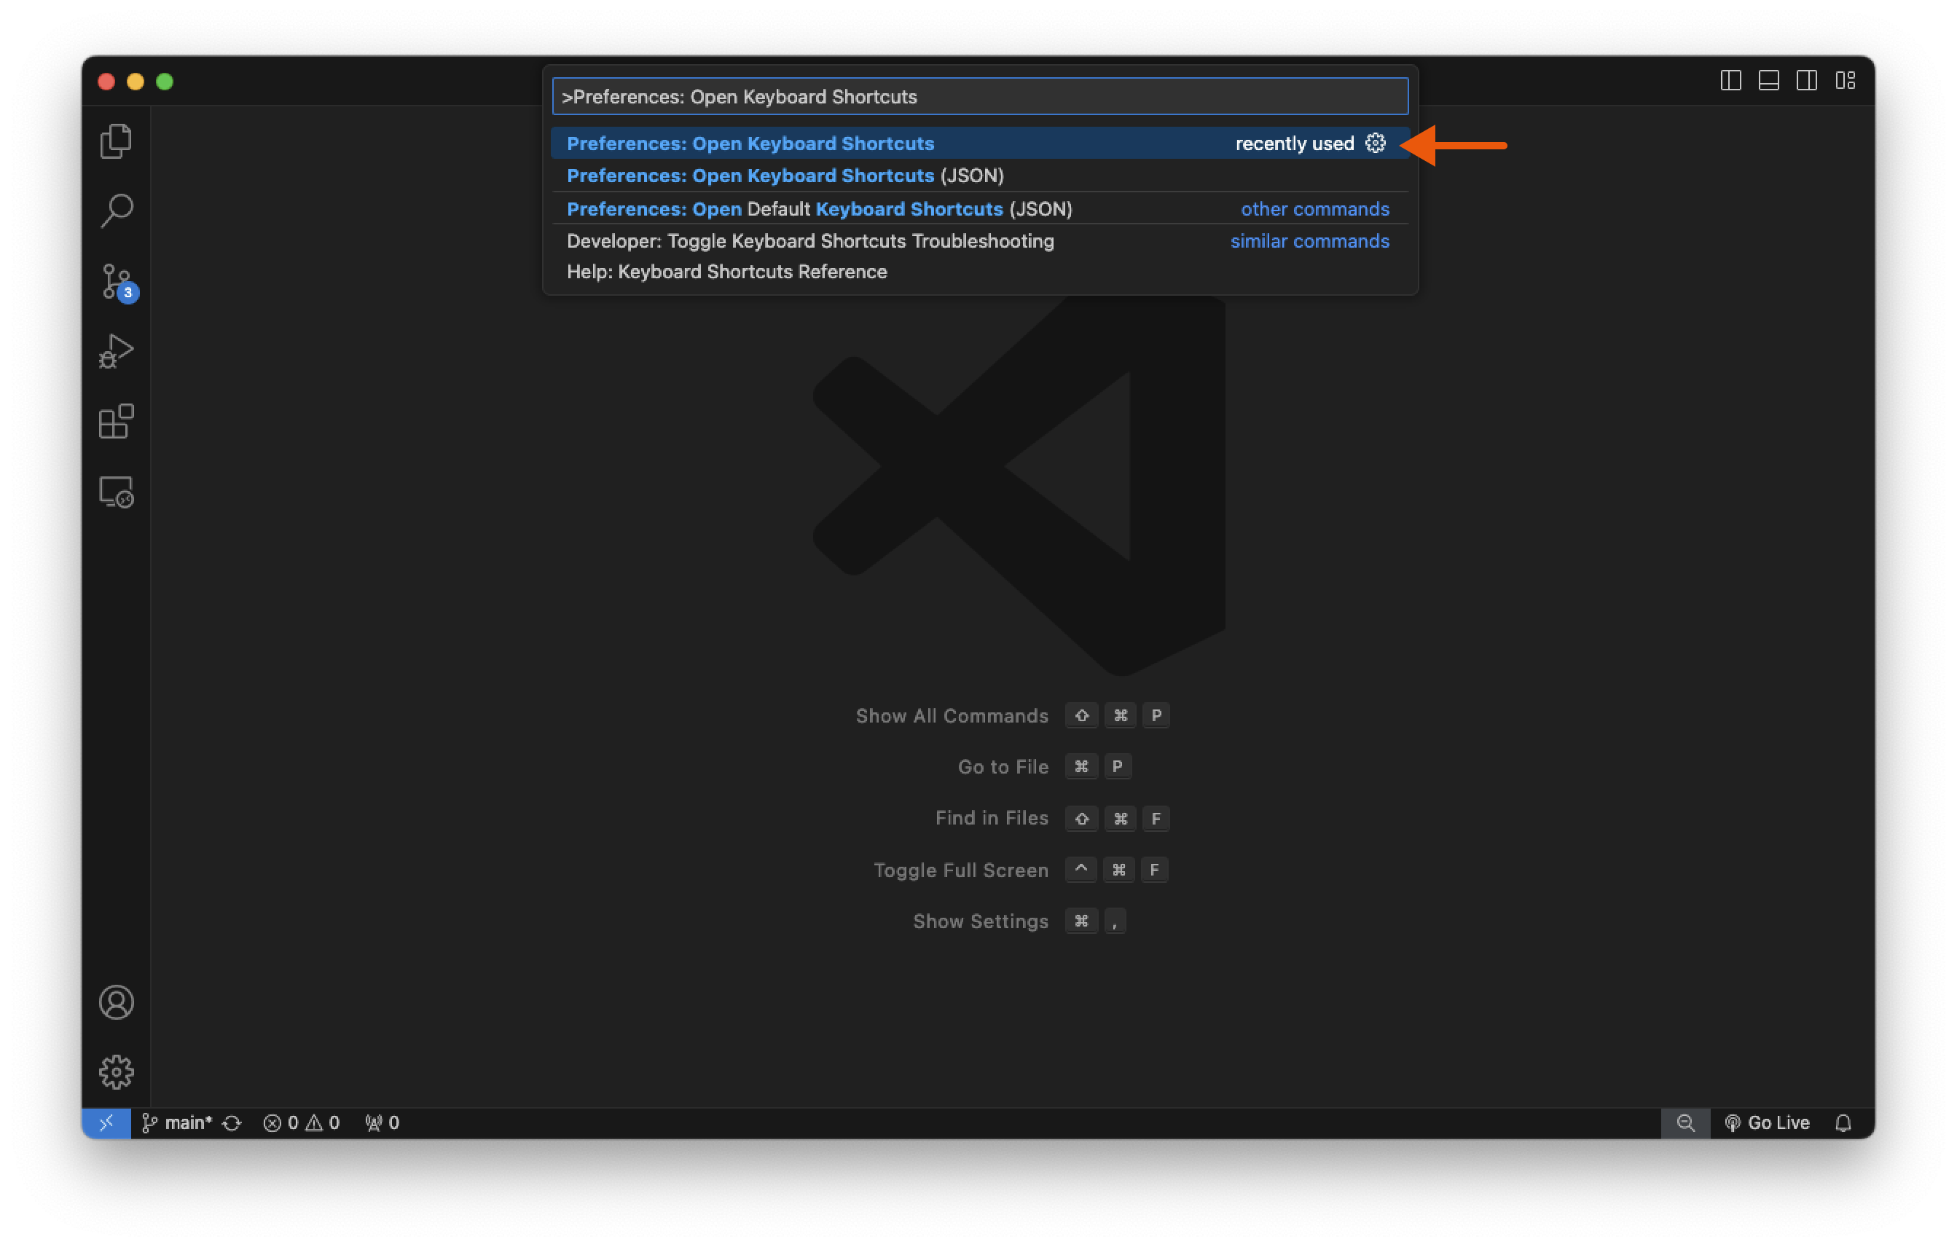Open the Manage gear in activity bar
The image size is (1957, 1247).
point(117,1071)
